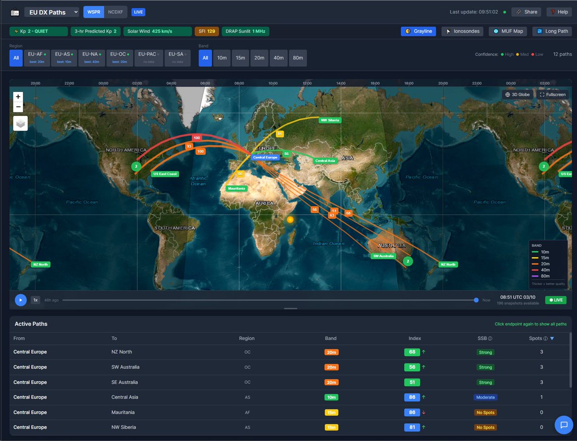Click the LIVE badge in header
Screen dimensions: 577x441
(x=139, y=12)
